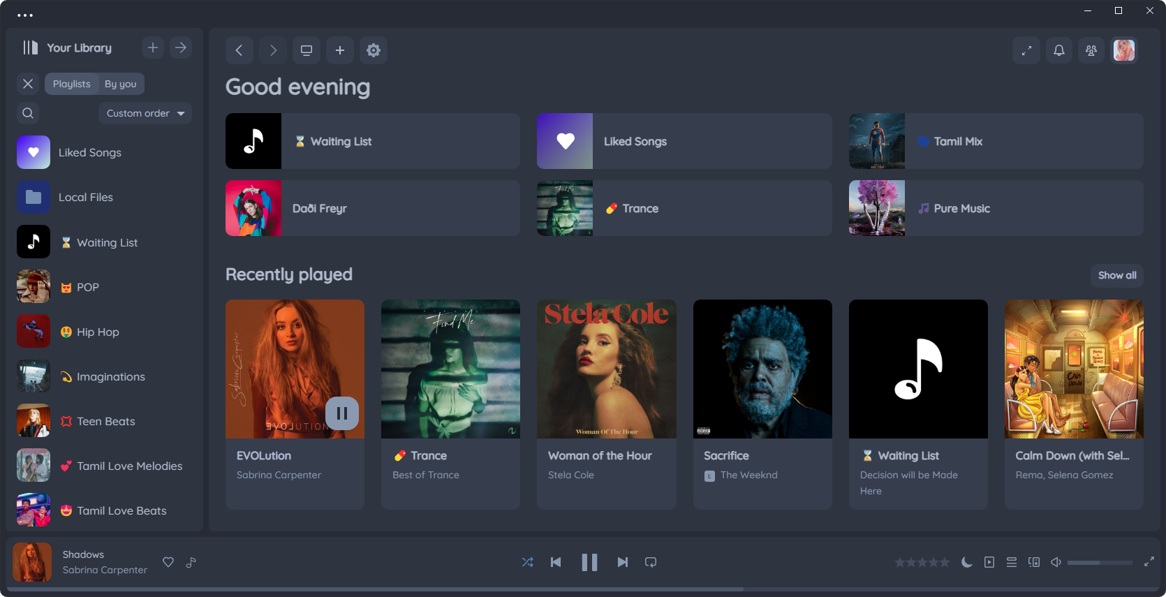Image resolution: width=1166 pixels, height=597 pixels.
Task: Open Sabrina Carpenter under EVOLution card
Action: 279,475
